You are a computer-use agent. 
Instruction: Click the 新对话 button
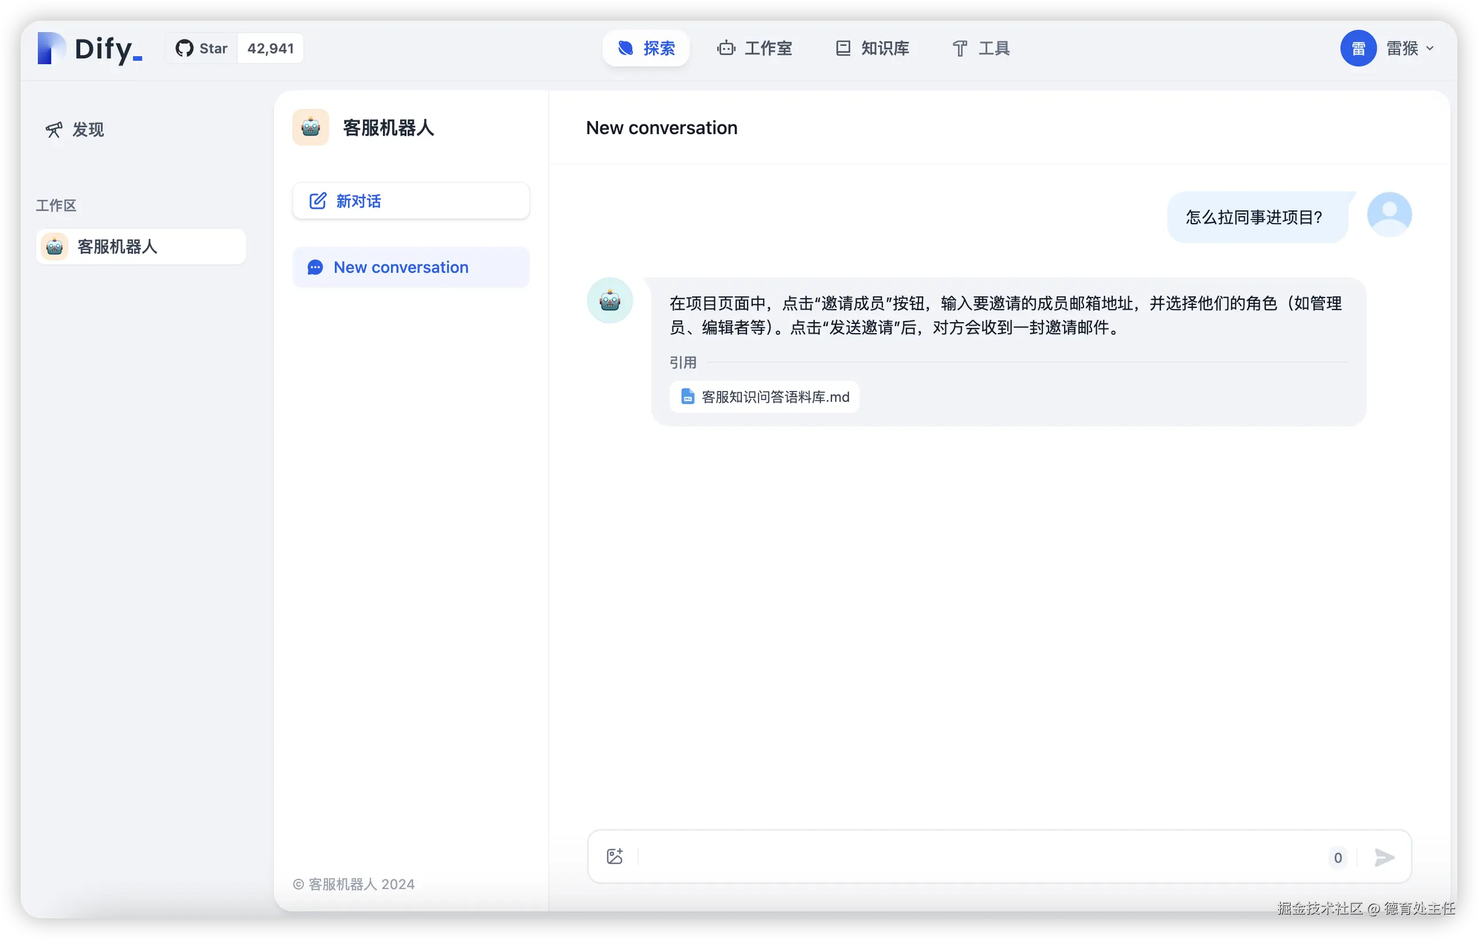pyautogui.click(x=410, y=201)
